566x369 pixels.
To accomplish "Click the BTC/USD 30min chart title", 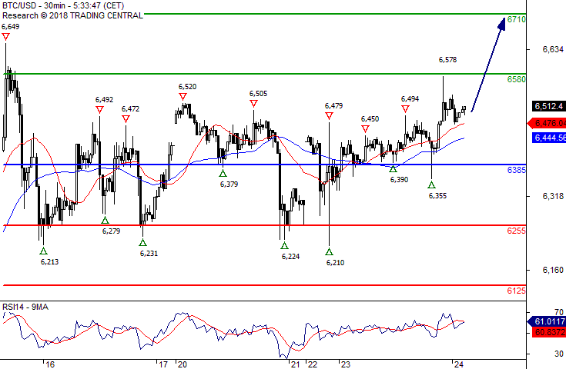I will 63,5.
